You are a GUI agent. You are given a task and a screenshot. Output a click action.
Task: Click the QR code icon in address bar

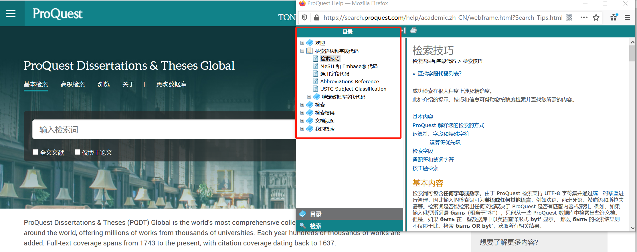click(x=569, y=18)
